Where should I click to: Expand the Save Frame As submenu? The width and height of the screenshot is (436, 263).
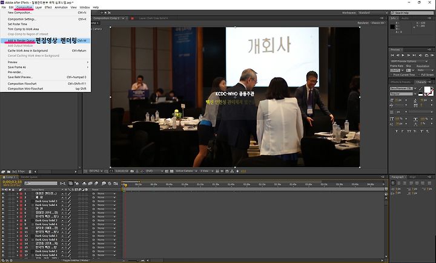[45, 67]
